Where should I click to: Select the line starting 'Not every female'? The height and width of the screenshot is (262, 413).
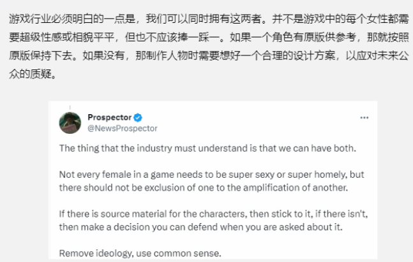click(211, 175)
